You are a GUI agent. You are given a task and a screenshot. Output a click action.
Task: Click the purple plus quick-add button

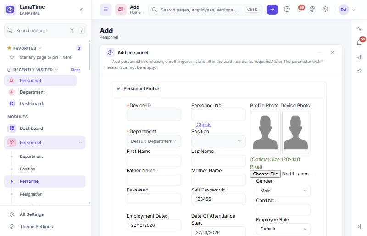coord(272,9)
